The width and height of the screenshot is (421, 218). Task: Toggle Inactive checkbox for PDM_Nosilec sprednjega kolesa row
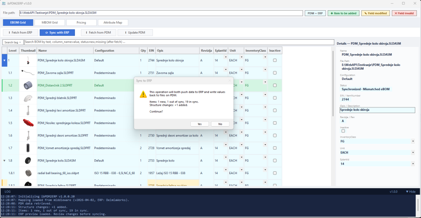point(275,123)
